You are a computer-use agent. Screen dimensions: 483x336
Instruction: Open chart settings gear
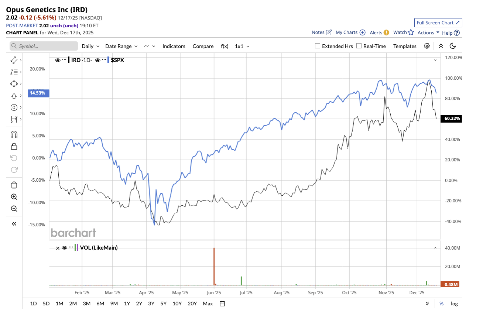pyautogui.click(x=427, y=46)
